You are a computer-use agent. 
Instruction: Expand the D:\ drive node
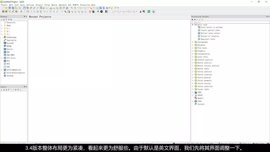coord(2,31)
